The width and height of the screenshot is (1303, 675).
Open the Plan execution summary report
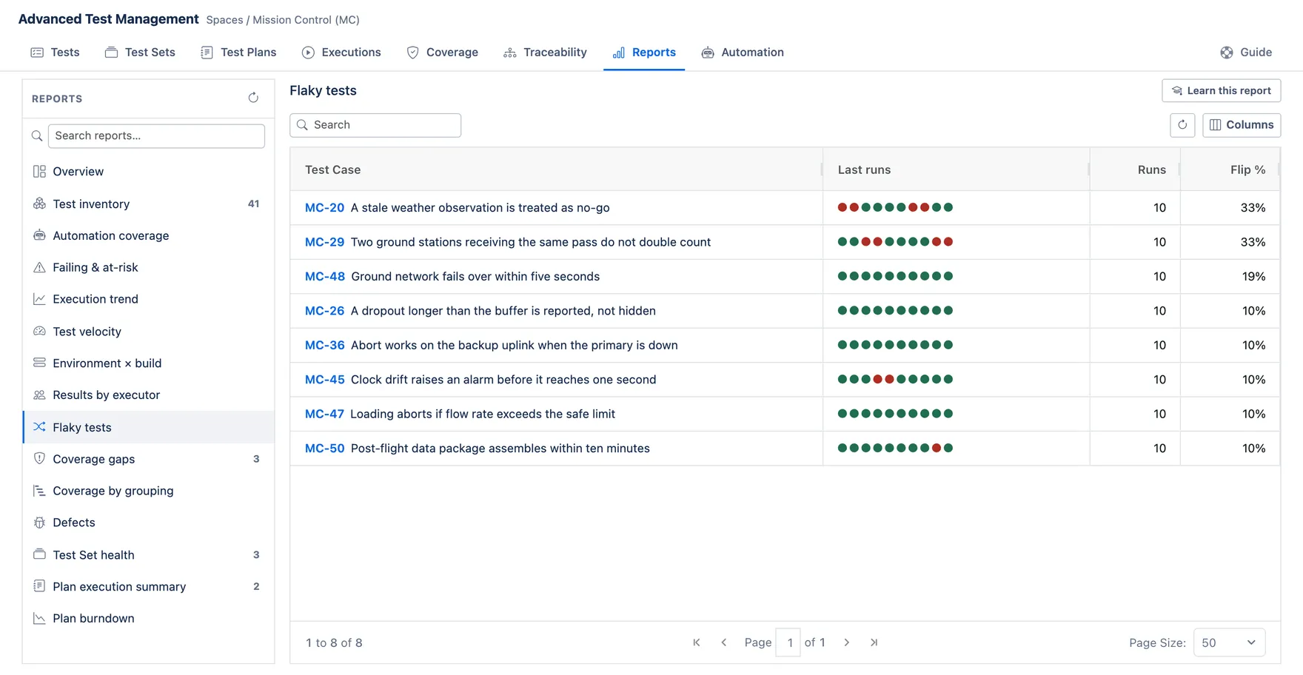point(148,586)
